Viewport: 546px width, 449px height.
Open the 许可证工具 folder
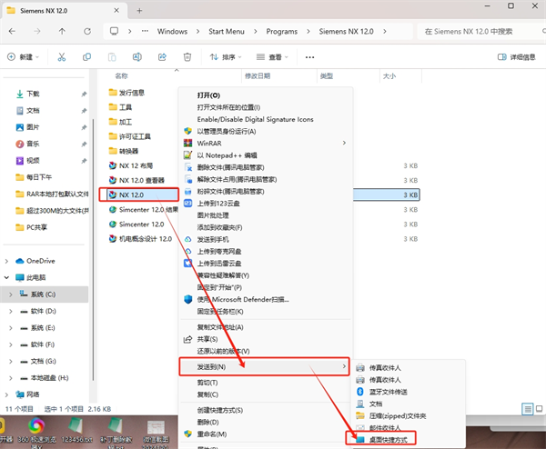[132, 136]
